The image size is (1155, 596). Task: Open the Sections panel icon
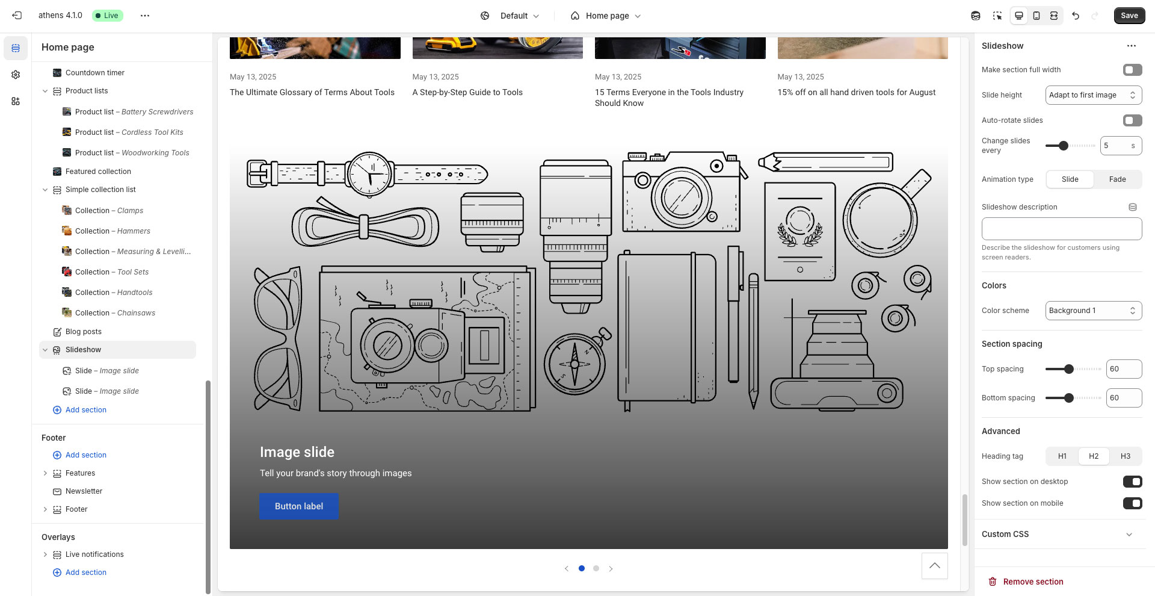coord(16,48)
